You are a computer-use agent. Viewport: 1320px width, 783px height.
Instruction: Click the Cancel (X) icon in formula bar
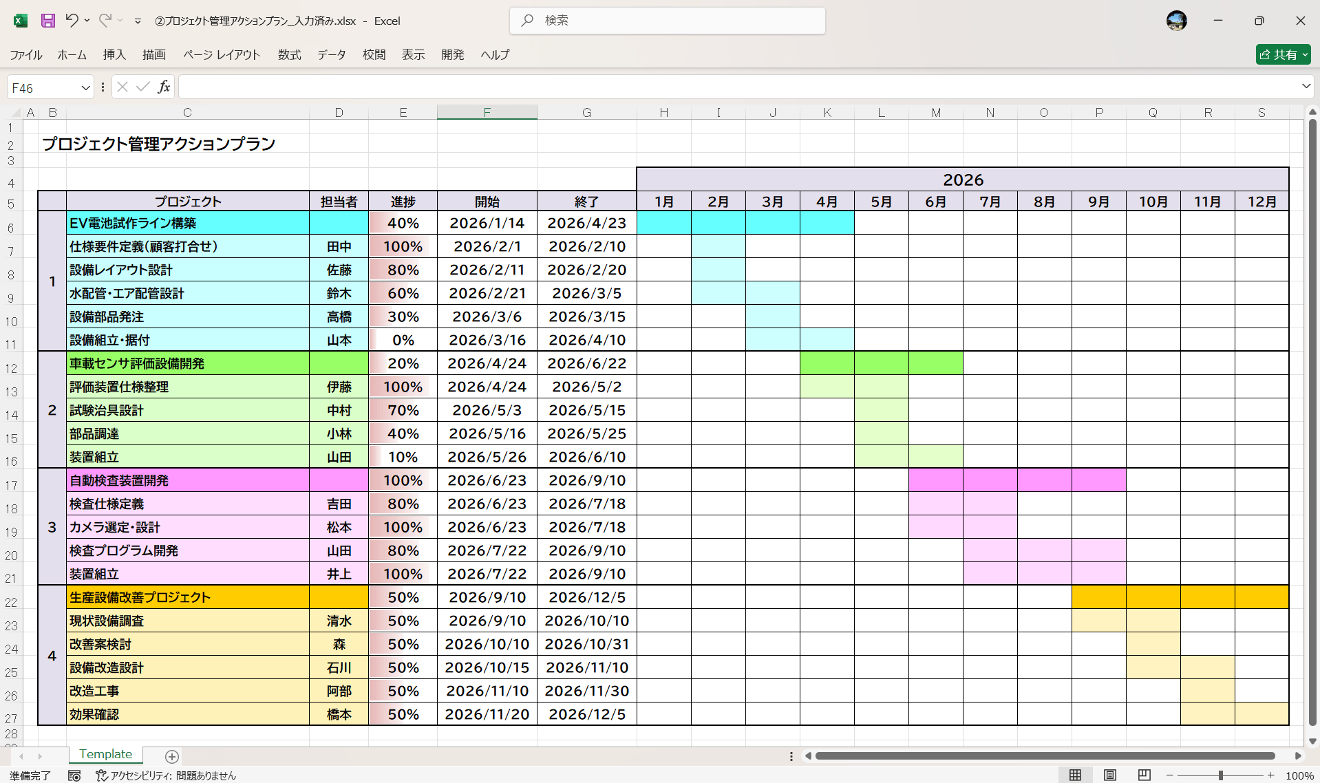(x=122, y=87)
